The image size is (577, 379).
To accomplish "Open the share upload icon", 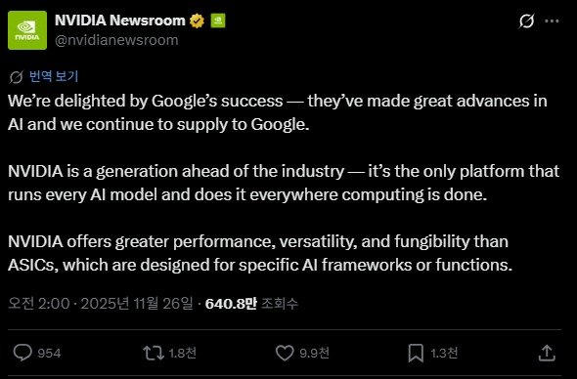I will tap(547, 353).
